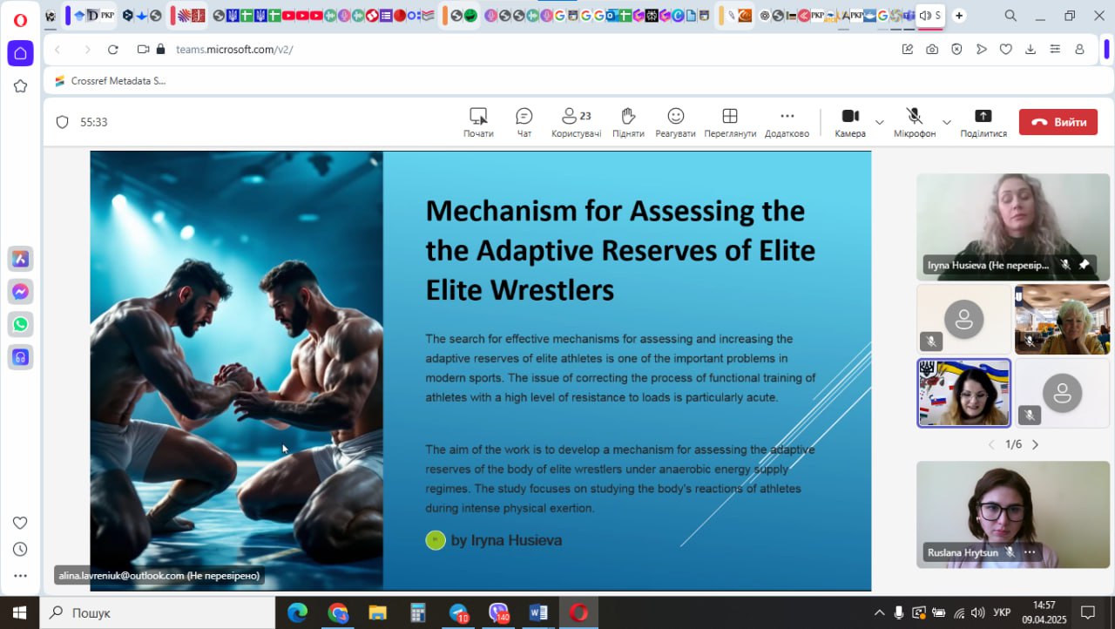1115x629 pixels.
Task: Select Ruslana Hrytsun's video tile
Action: pyautogui.click(x=1013, y=515)
